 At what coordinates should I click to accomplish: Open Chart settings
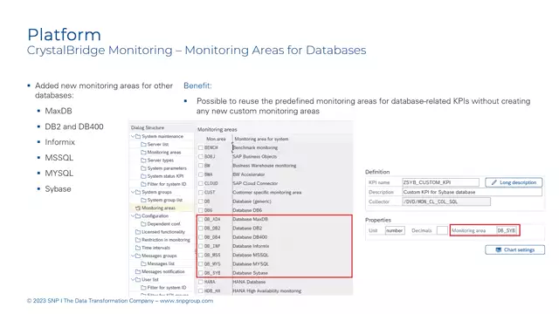514,249
